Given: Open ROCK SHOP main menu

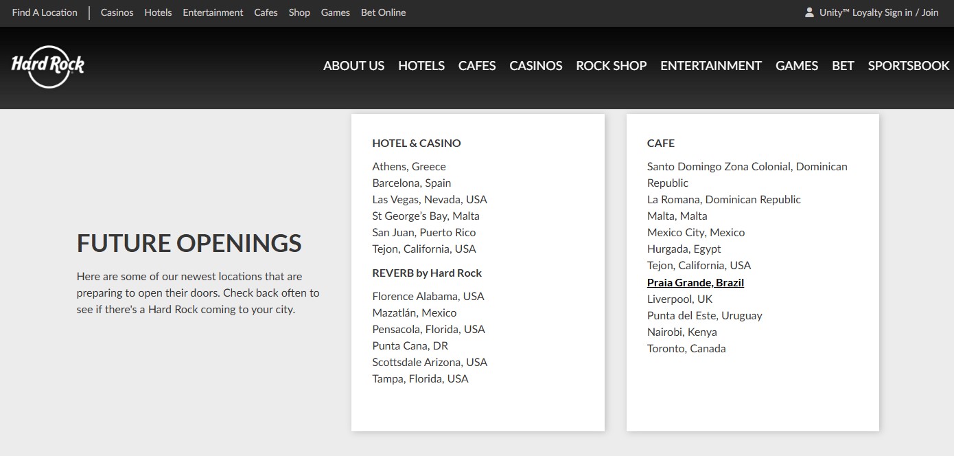Looking at the screenshot, I should pyautogui.click(x=612, y=66).
